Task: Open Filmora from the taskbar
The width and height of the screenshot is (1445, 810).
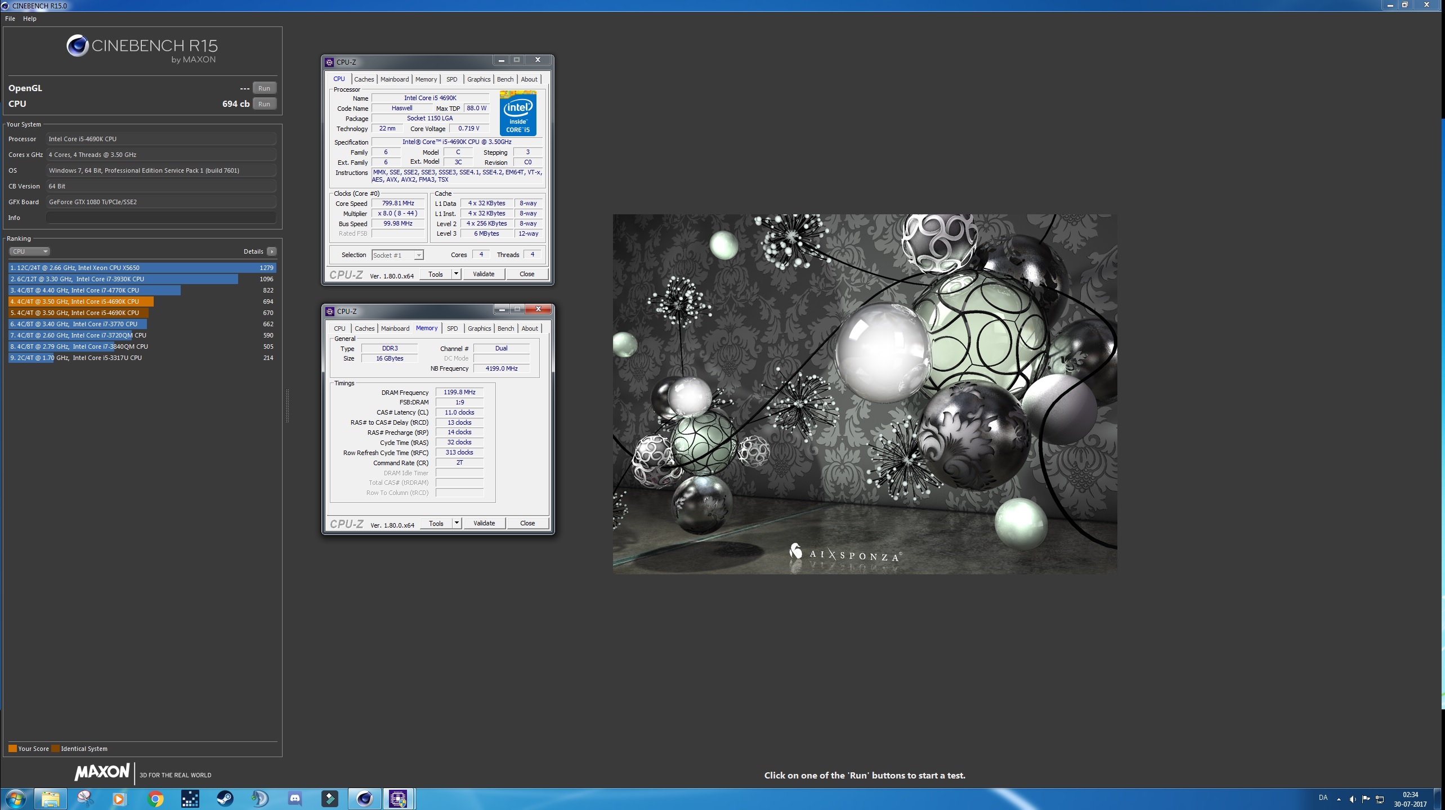Action: (x=330, y=799)
